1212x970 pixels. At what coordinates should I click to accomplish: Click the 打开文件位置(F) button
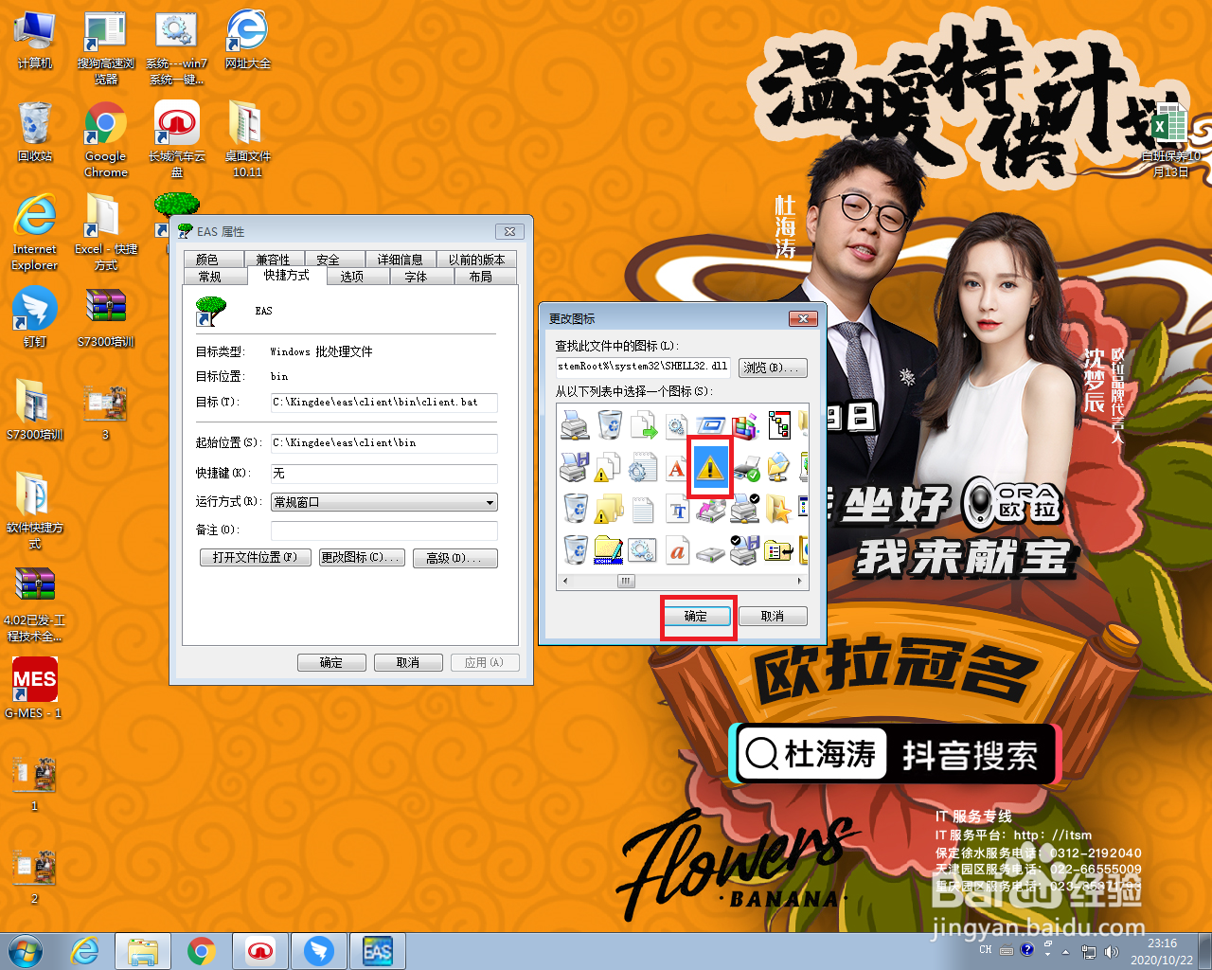click(x=255, y=558)
